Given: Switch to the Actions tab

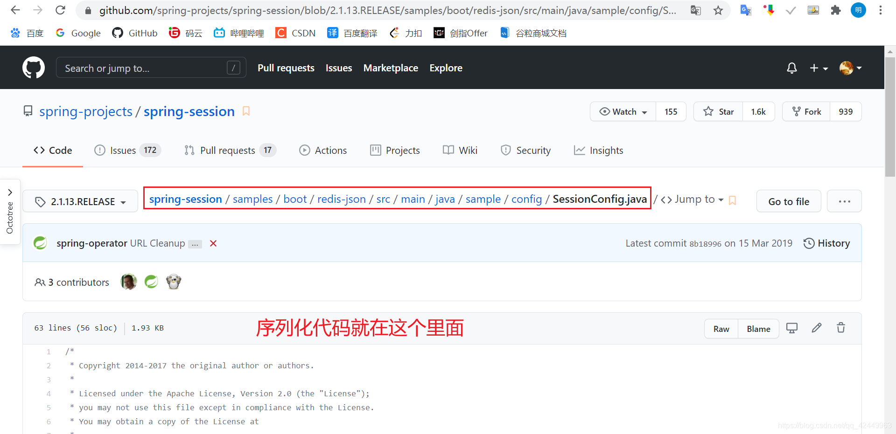Looking at the screenshot, I should coord(323,150).
